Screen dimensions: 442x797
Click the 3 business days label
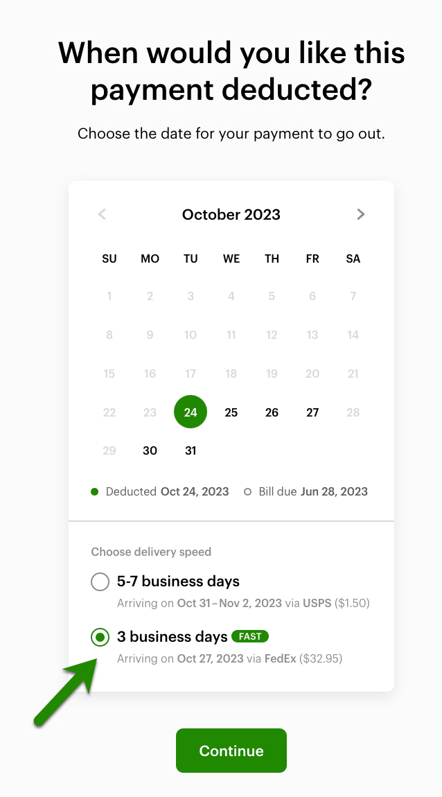173,637
